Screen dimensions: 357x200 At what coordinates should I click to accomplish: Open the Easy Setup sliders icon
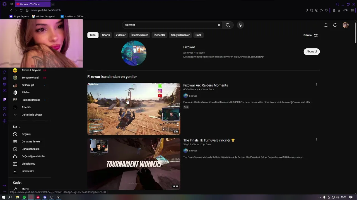(x=353, y=10)
